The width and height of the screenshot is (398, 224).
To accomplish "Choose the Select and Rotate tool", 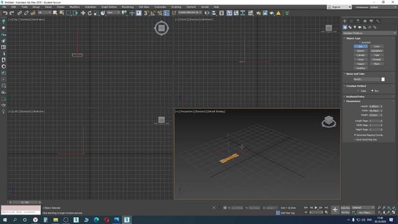I will click(90, 13).
